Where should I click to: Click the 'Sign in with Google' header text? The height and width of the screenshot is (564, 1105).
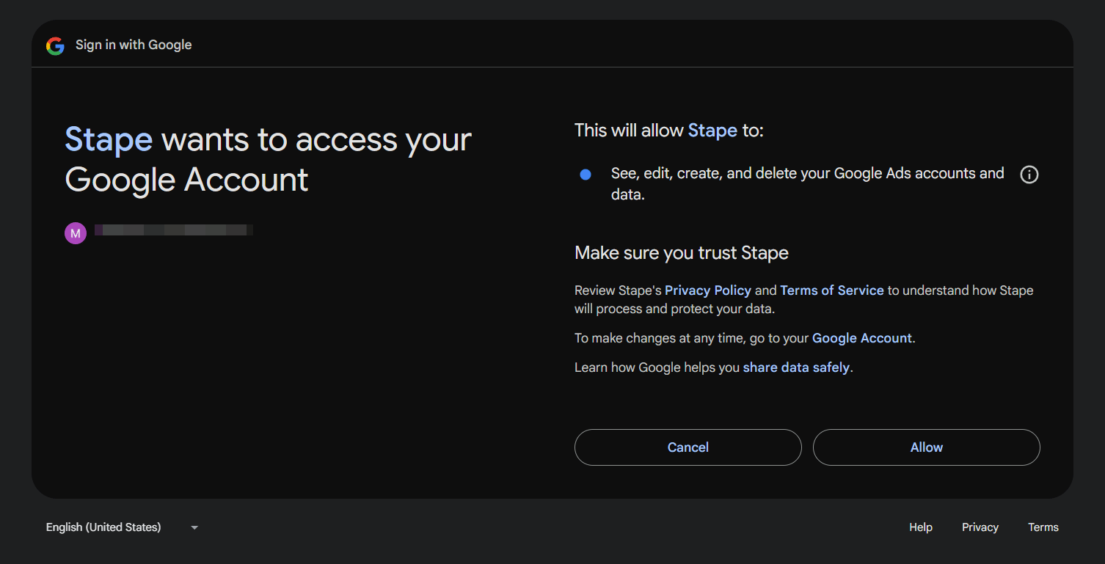pos(134,45)
